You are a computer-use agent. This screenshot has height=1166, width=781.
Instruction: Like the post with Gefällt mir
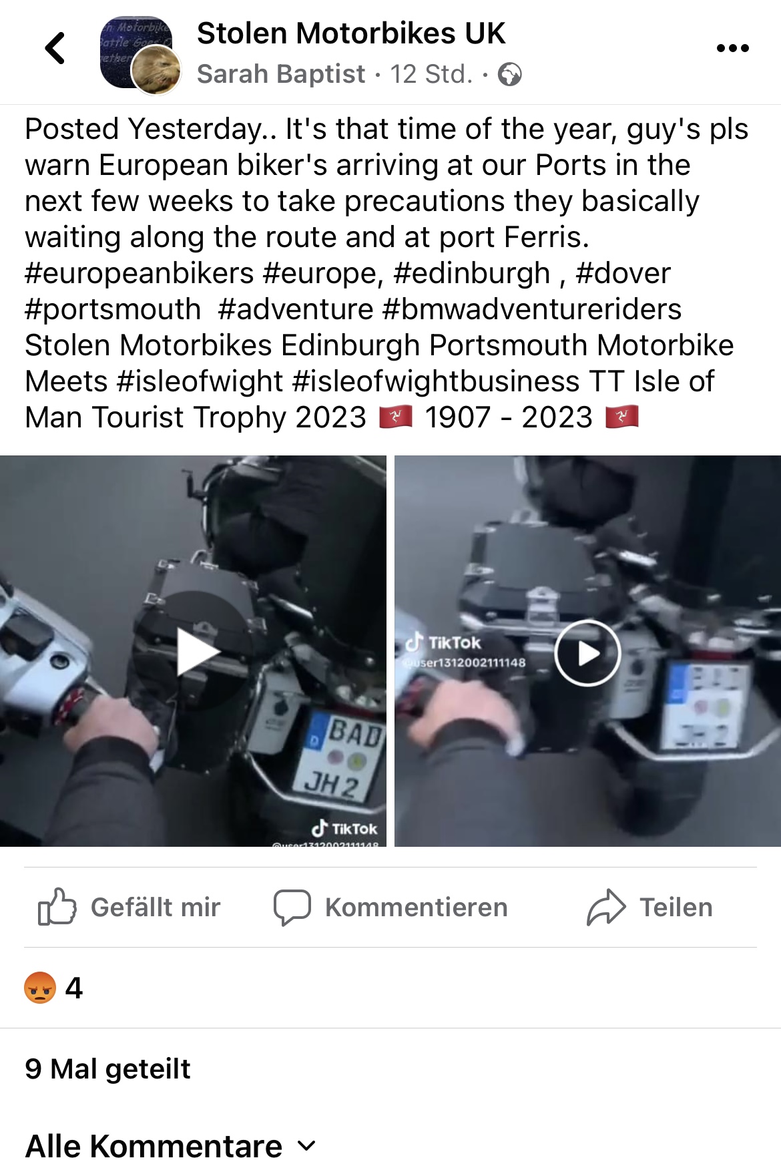(x=129, y=907)
